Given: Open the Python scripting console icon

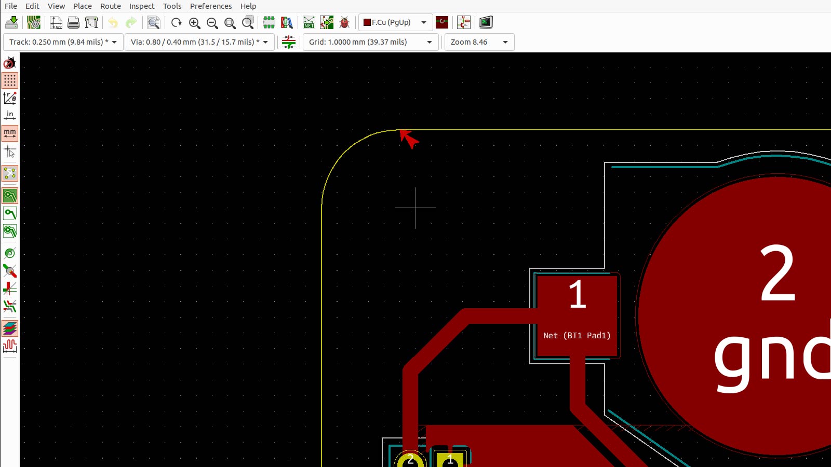Looking at the screenshot, I should tap(486, 22).
